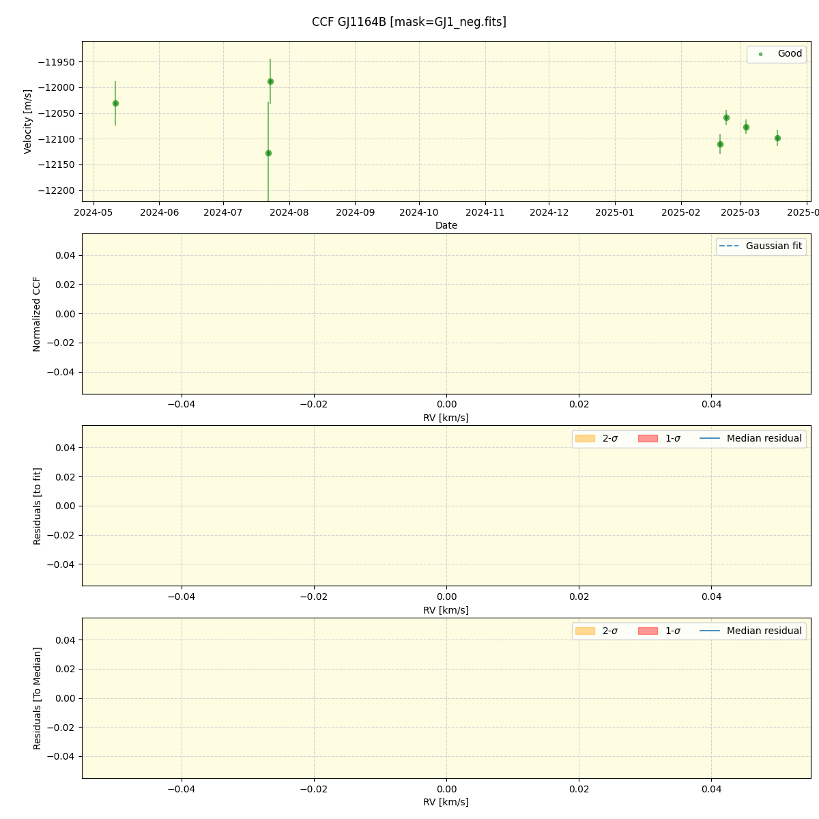Click the plot title CCF GJ1164B [mask=GJ1_neg.fits]

tap(409, 22)
